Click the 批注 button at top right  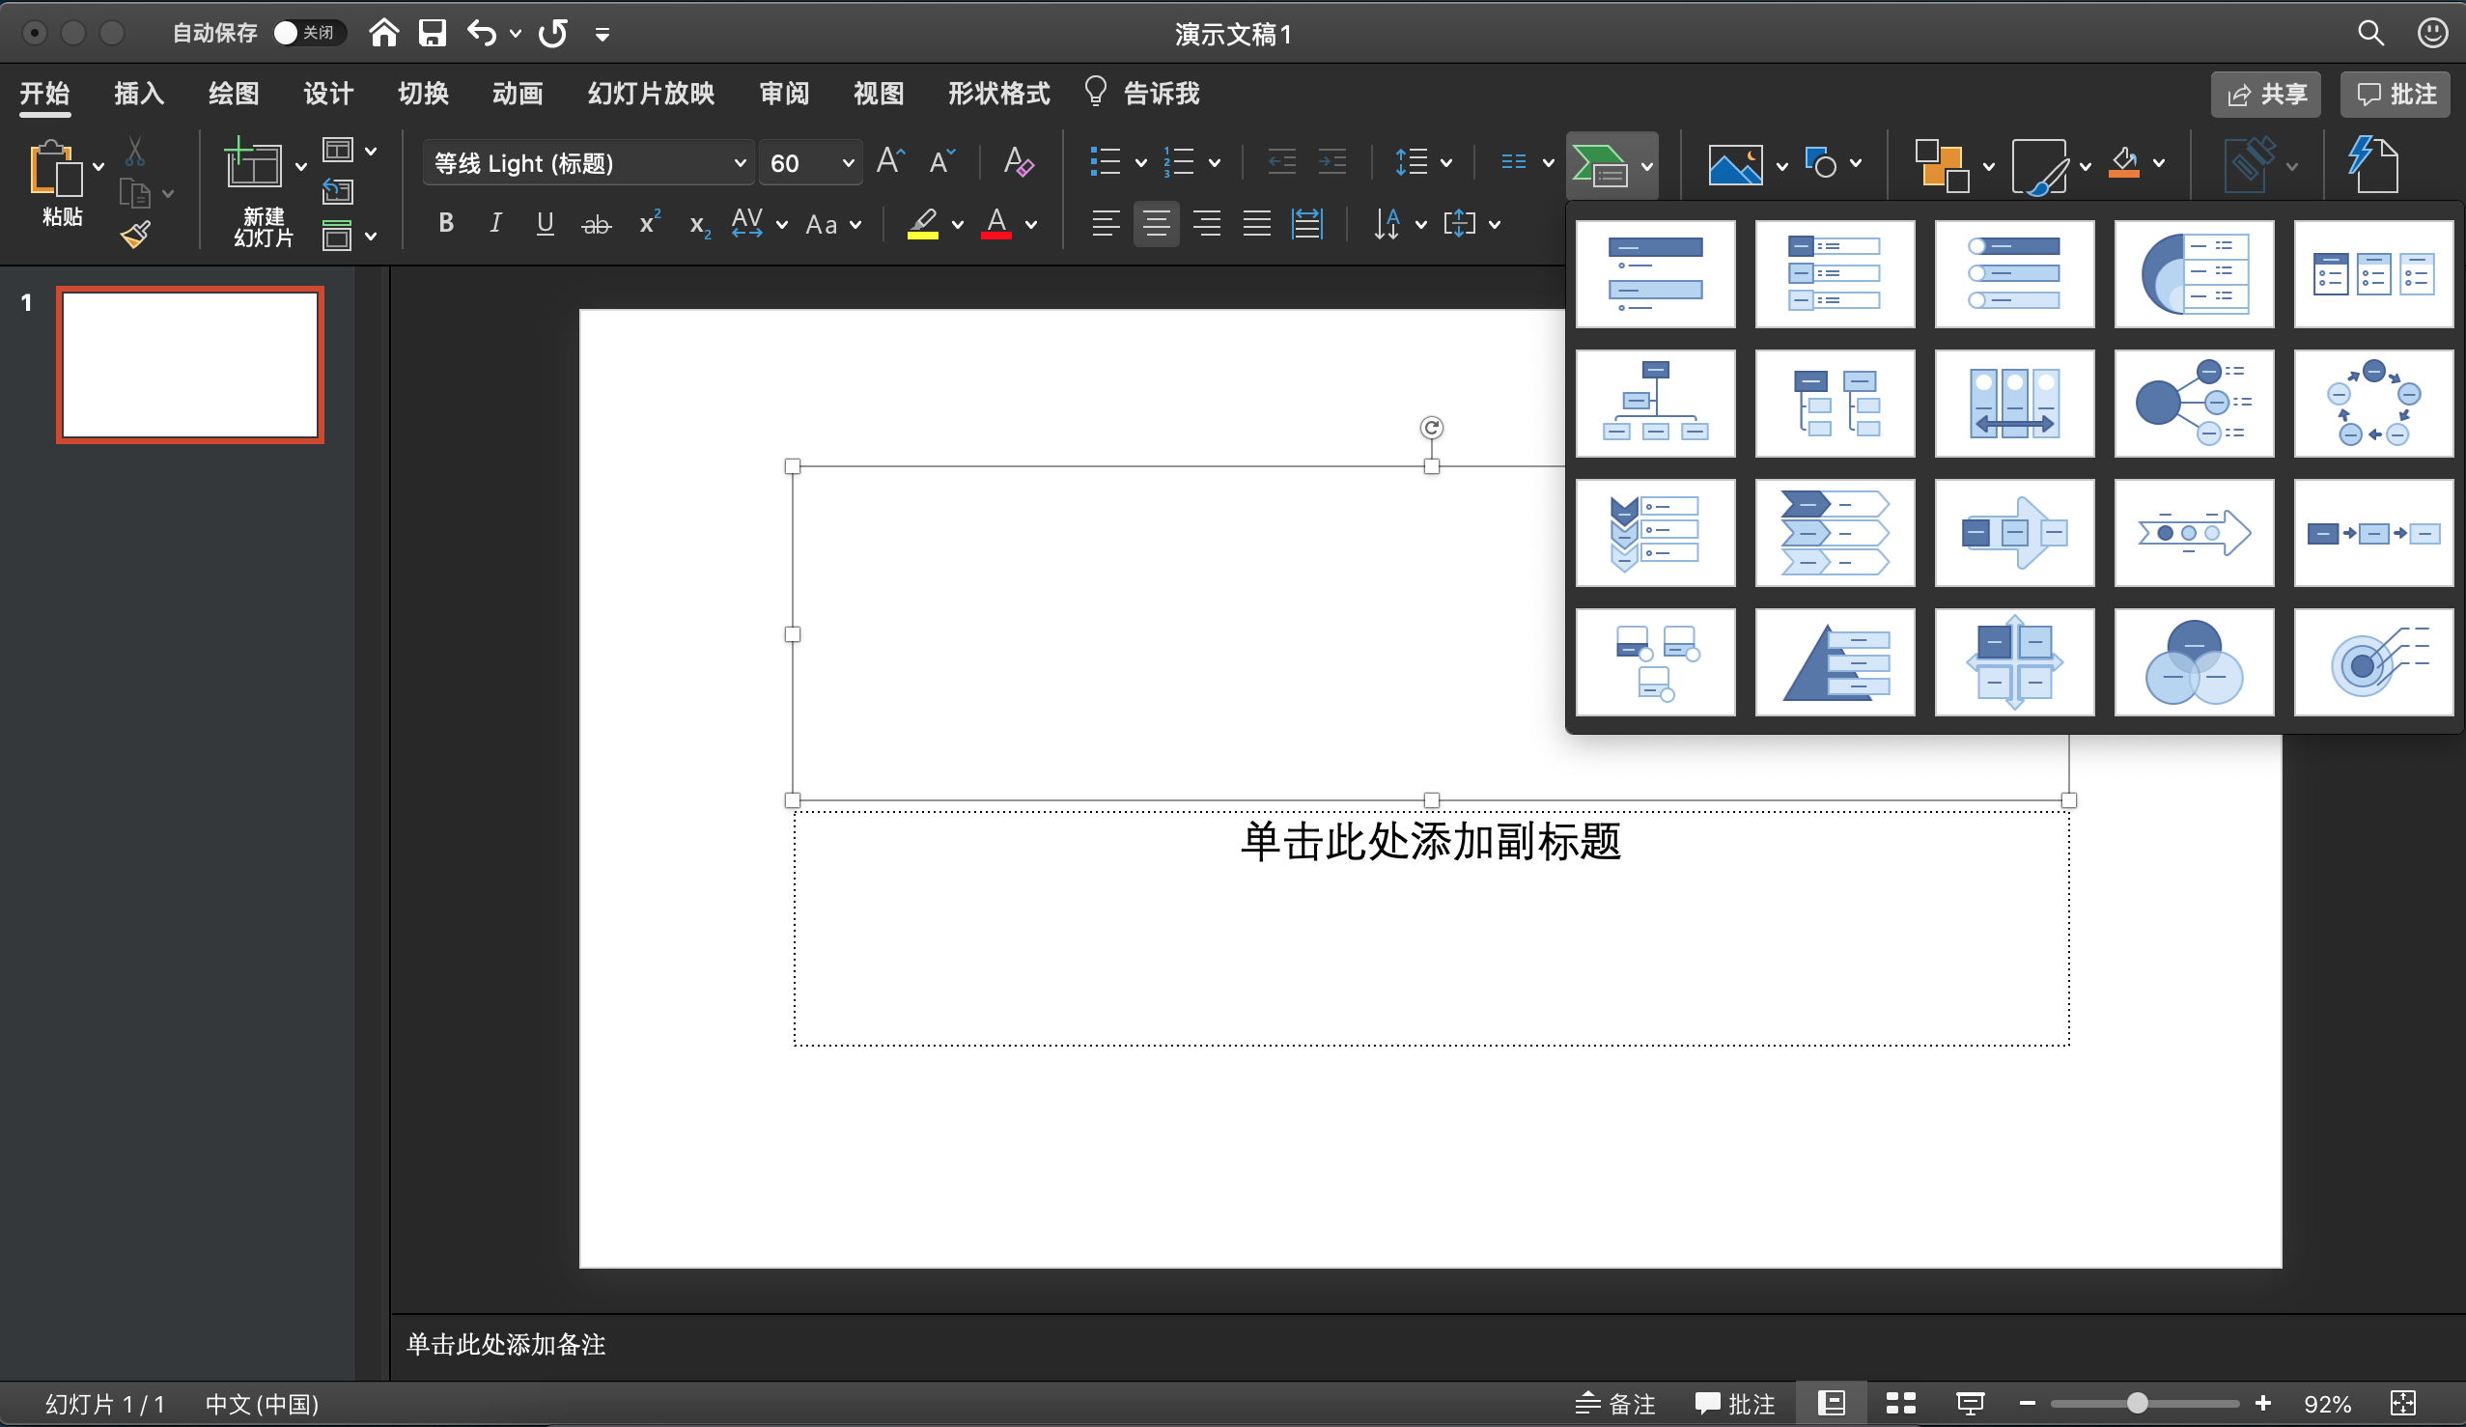2395,94
